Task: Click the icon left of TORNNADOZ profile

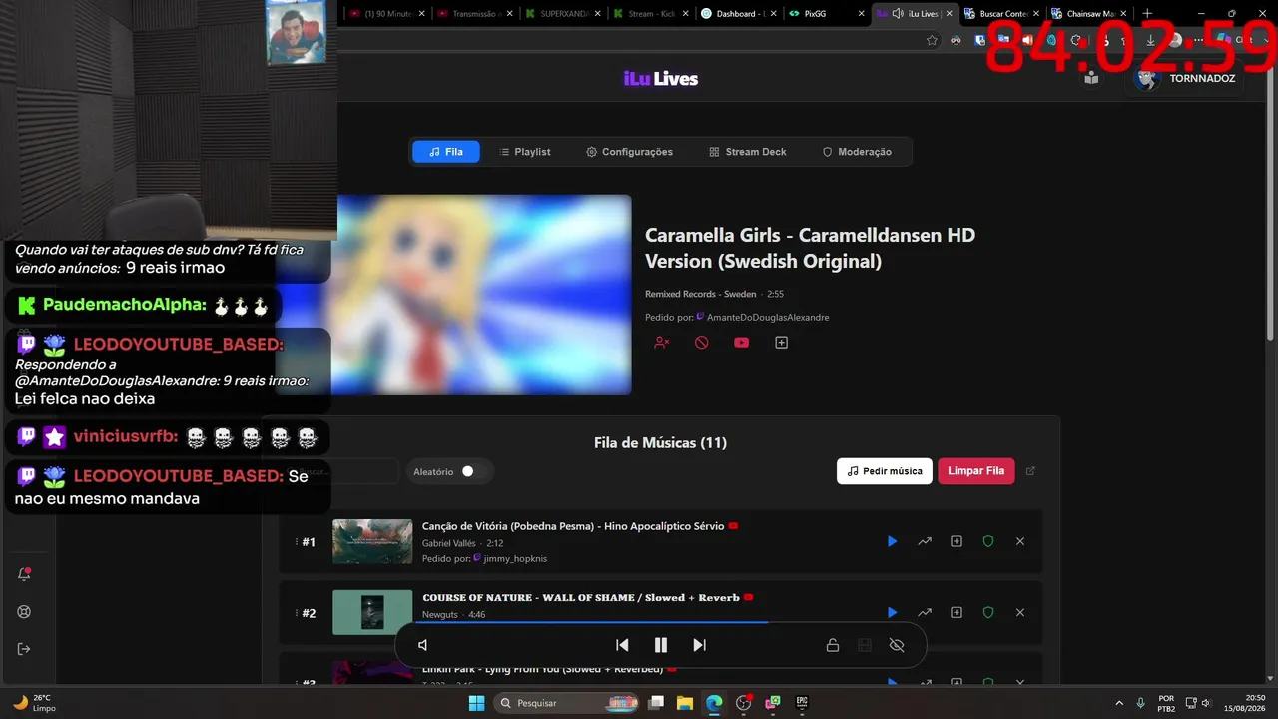Action: (x=1091, y=78)
